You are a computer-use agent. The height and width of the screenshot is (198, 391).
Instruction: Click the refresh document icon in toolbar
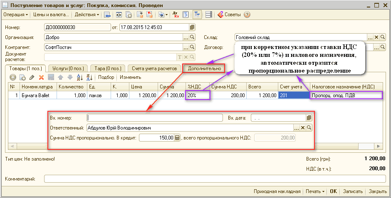119,15
